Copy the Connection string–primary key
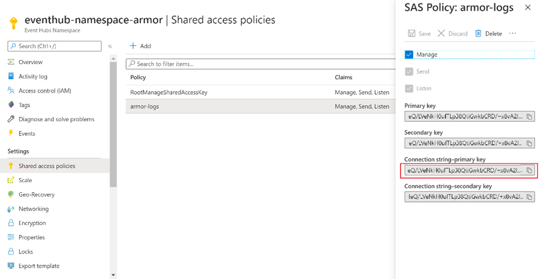This screenshot has height=279, width=542. point(529,170)
